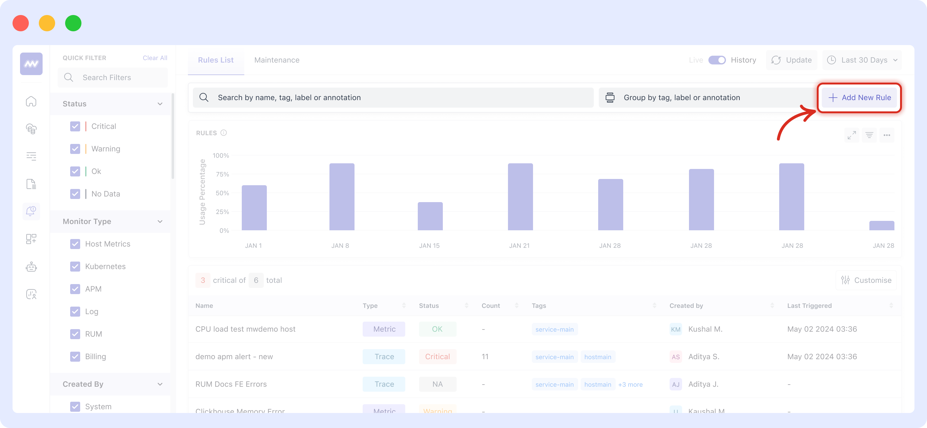The height and width of the screenshot is (428, 927).
Task: Click the Clear All link
Action: point(155,58)
